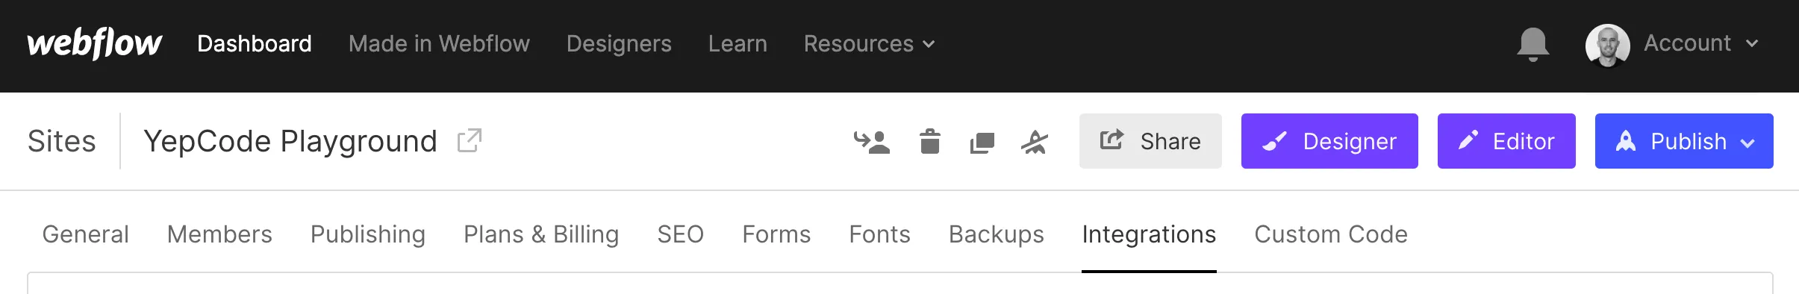The image size is (1799, 294).
Task: Switch to the Publishing tab
Action: 367,234
